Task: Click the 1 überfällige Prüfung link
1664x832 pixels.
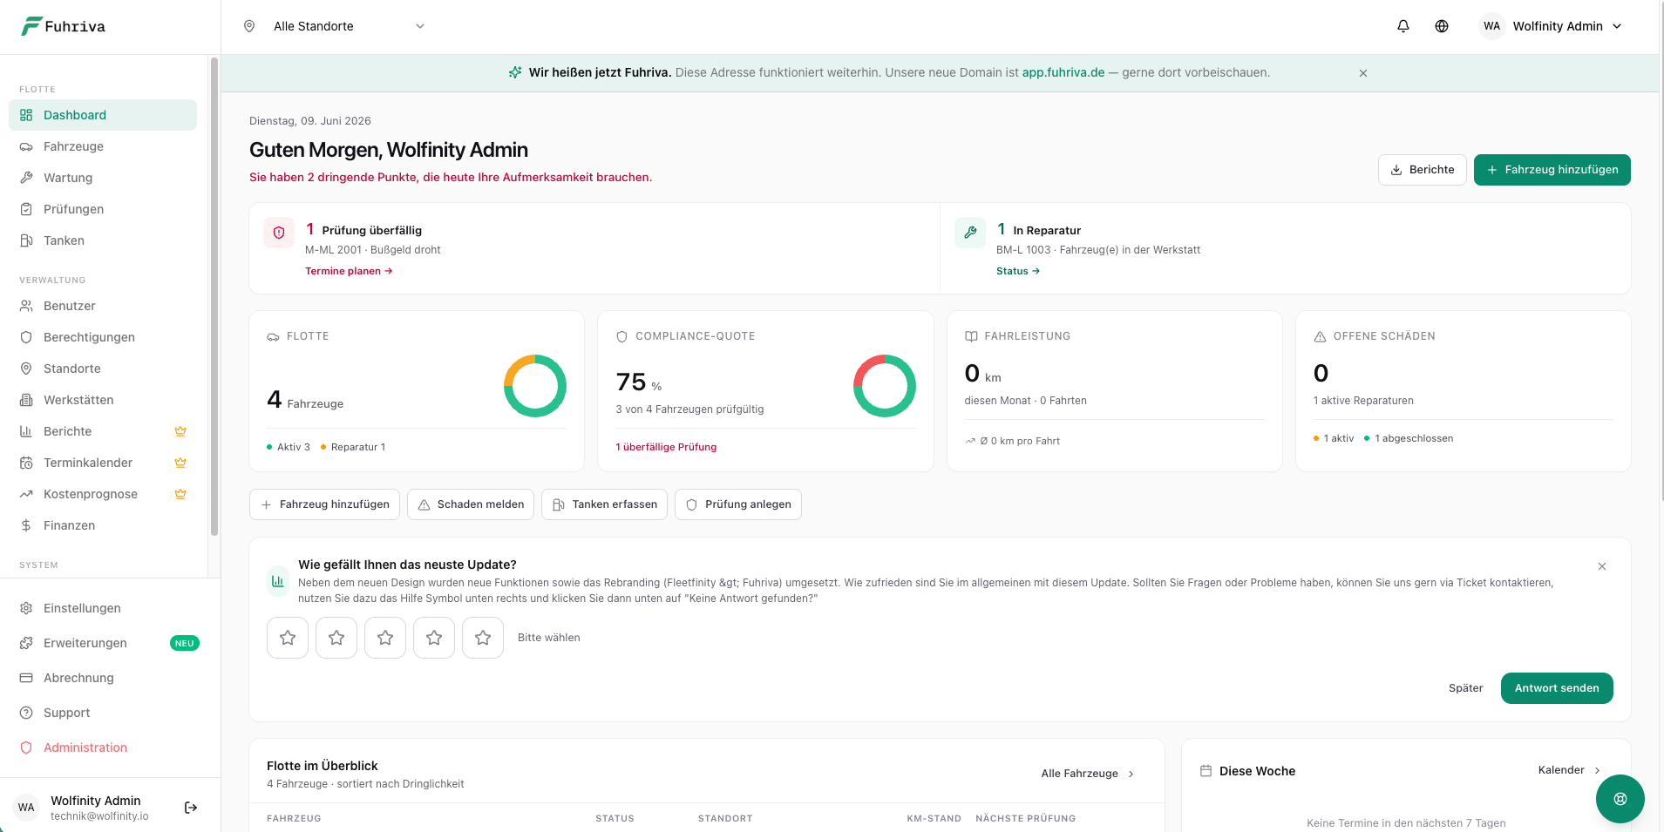Action: click(666, 447)
